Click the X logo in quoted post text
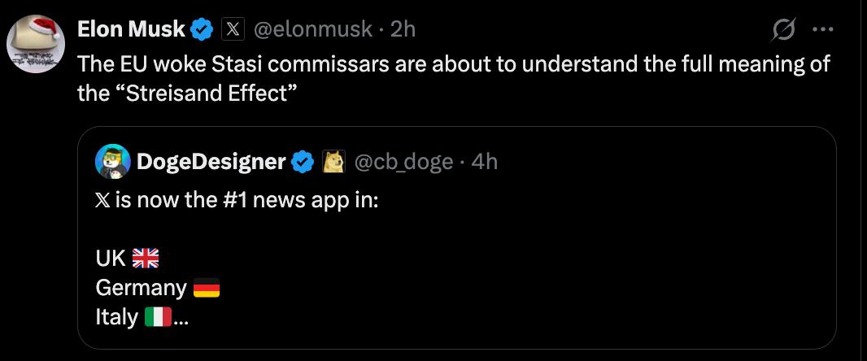This screenshot has height=361, width=867. (x=102, y=201)
